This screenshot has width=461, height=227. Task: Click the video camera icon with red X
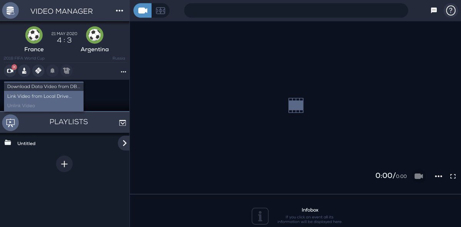pos(10,71)
